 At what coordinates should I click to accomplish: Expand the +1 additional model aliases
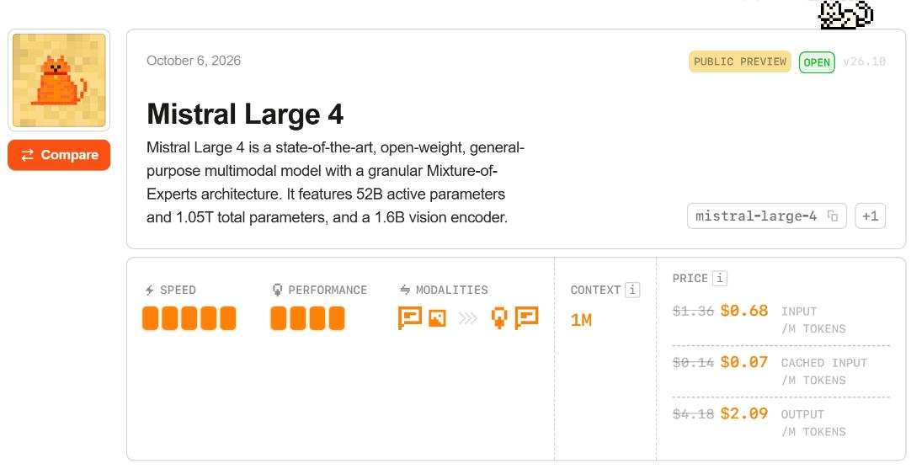coord(870,216)
